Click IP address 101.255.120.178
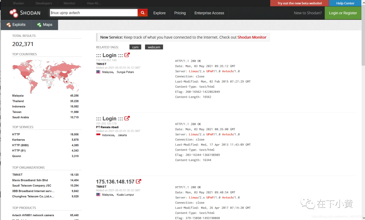Image resolution: width=365 pixels, height=220 pixels. coord(106,124)
